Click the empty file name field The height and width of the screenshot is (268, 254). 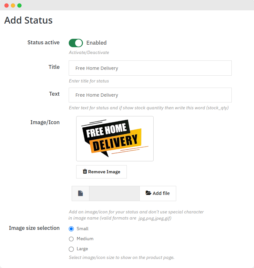tap(114, 193)
